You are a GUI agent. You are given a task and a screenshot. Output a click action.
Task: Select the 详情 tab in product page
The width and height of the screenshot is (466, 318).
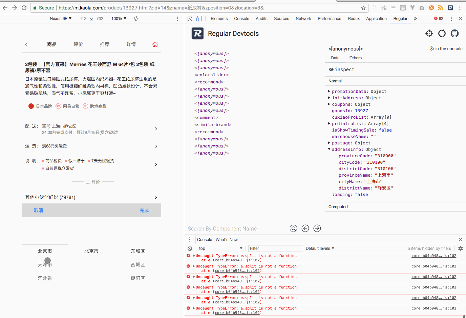(x=131, y=44)
